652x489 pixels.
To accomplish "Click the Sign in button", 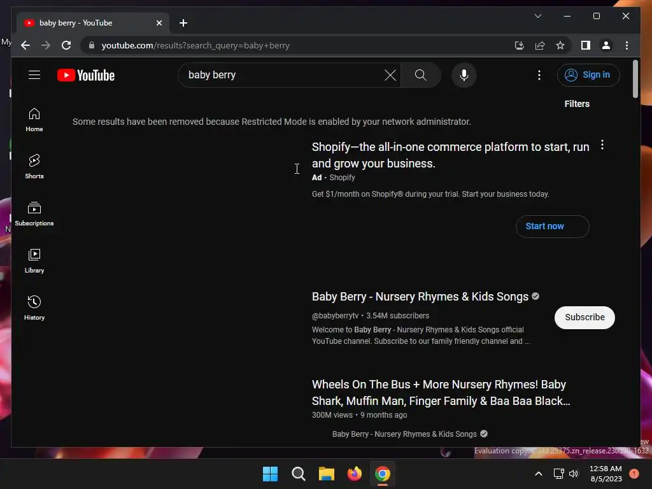I will (588, 75).
